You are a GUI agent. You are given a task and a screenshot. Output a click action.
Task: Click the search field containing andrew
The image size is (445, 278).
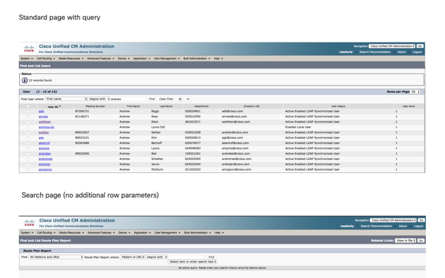coord(128,99)
